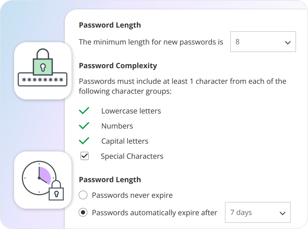Click the Numbers label
Screen dimensions: 308x229
[x=117, y=126]
